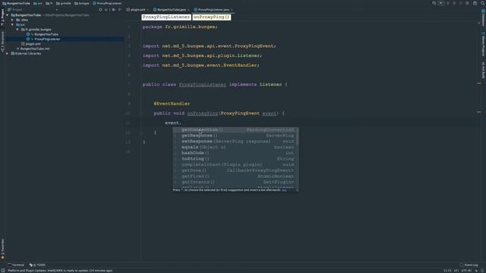The height and width of the screenshot is (273, 486).
Task: Toggle the Structure tool window stripe button
Action: pyautogui.click(x=2, y=41)
